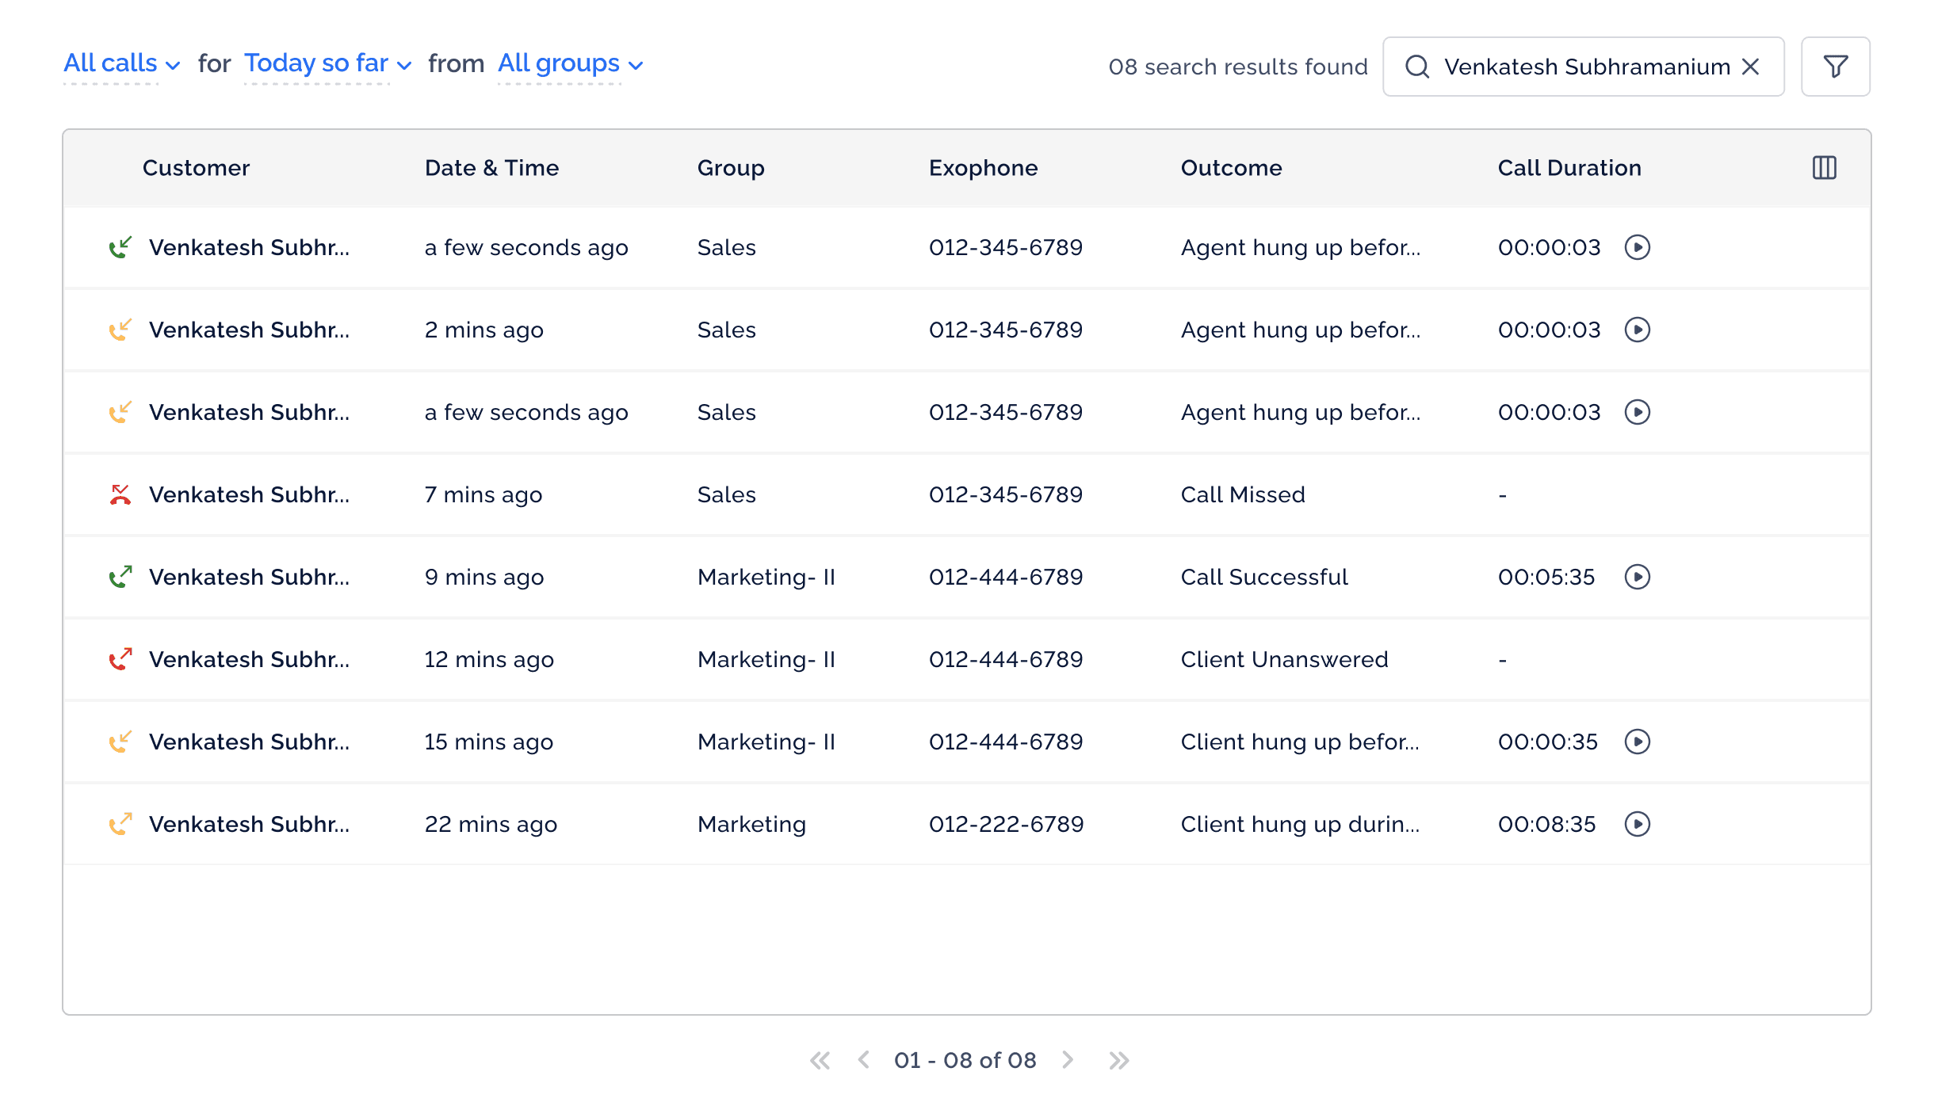Expand the All groups dropdown

(569, 63)
